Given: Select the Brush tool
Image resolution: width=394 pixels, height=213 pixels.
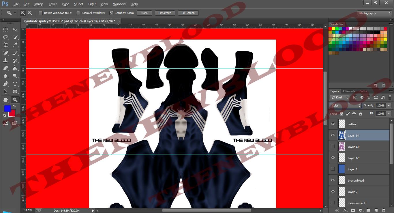Looking at the screenshot, I should click(x=15, y=53).
